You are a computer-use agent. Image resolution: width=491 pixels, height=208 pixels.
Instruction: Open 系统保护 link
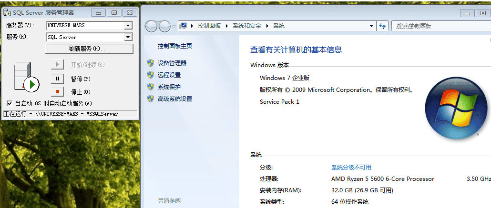(169, 87)
